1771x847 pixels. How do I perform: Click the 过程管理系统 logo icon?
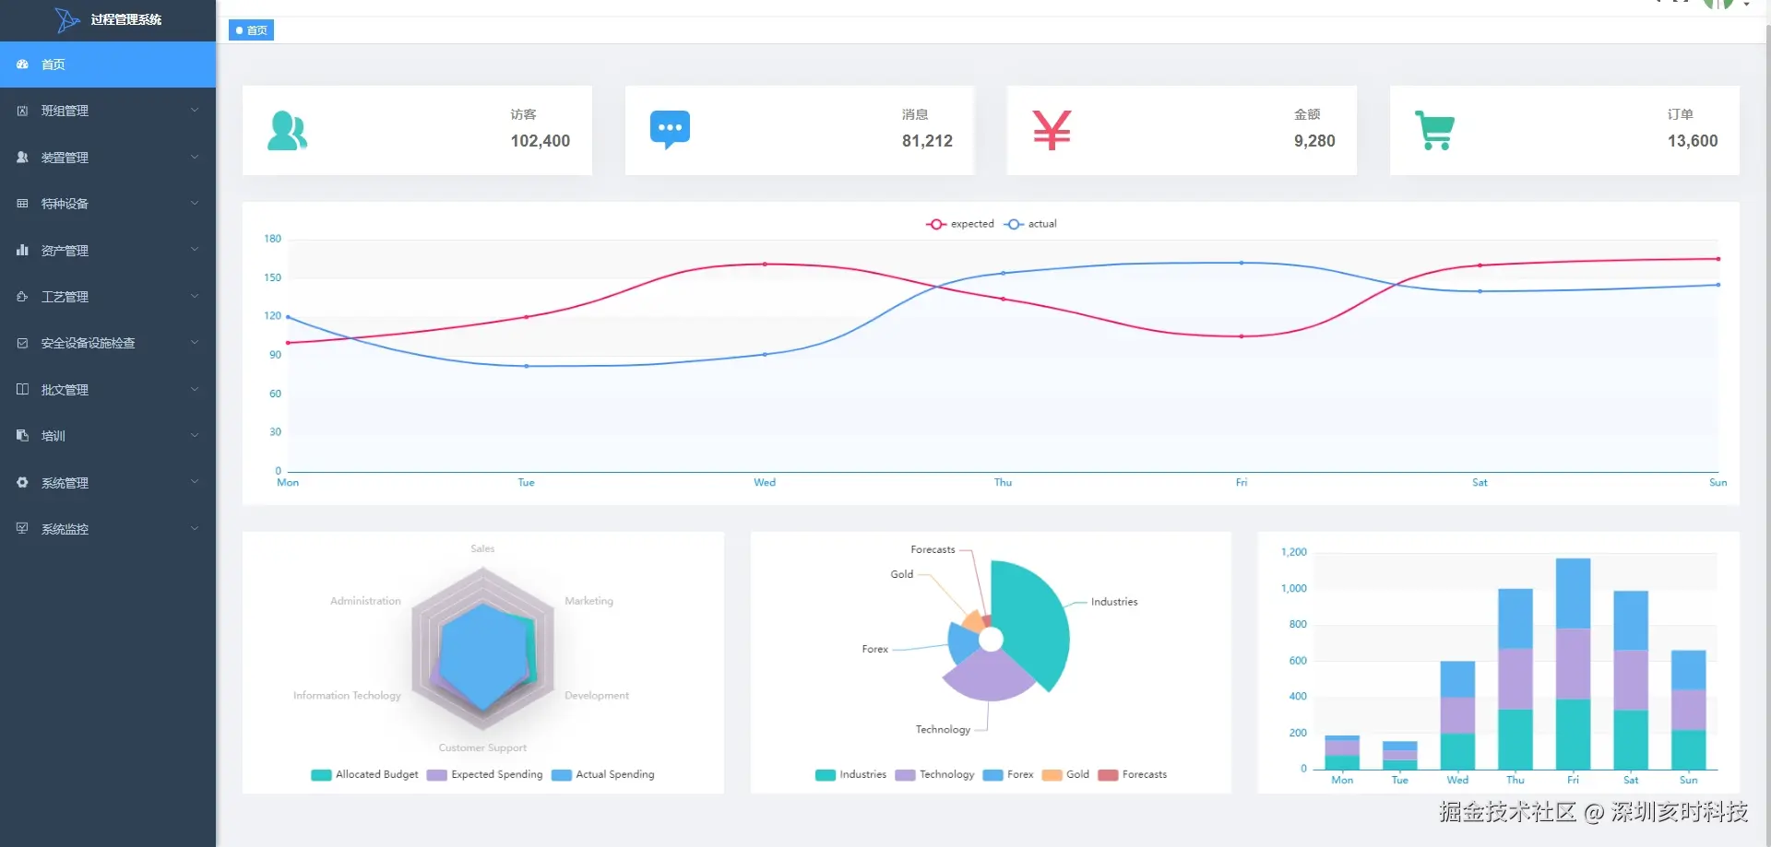66,19
